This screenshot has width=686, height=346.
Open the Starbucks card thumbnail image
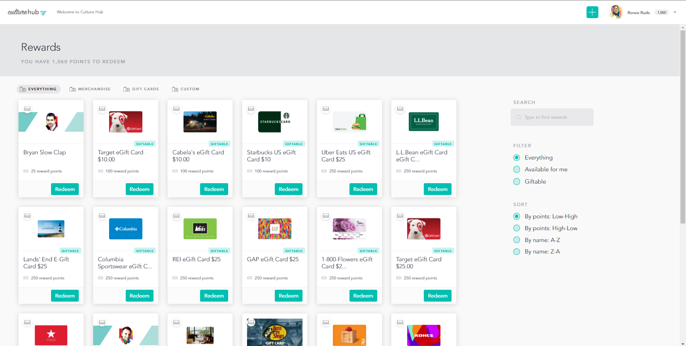tap(274, 122)
